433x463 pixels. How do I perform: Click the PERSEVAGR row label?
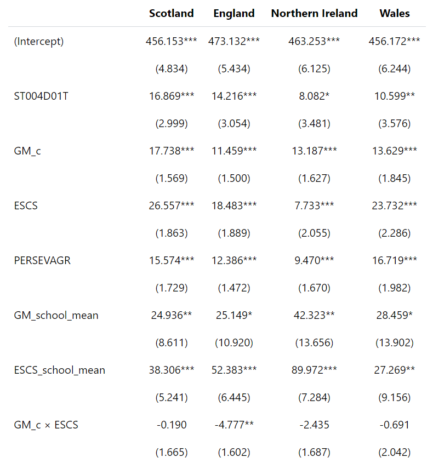coord(42,260)
